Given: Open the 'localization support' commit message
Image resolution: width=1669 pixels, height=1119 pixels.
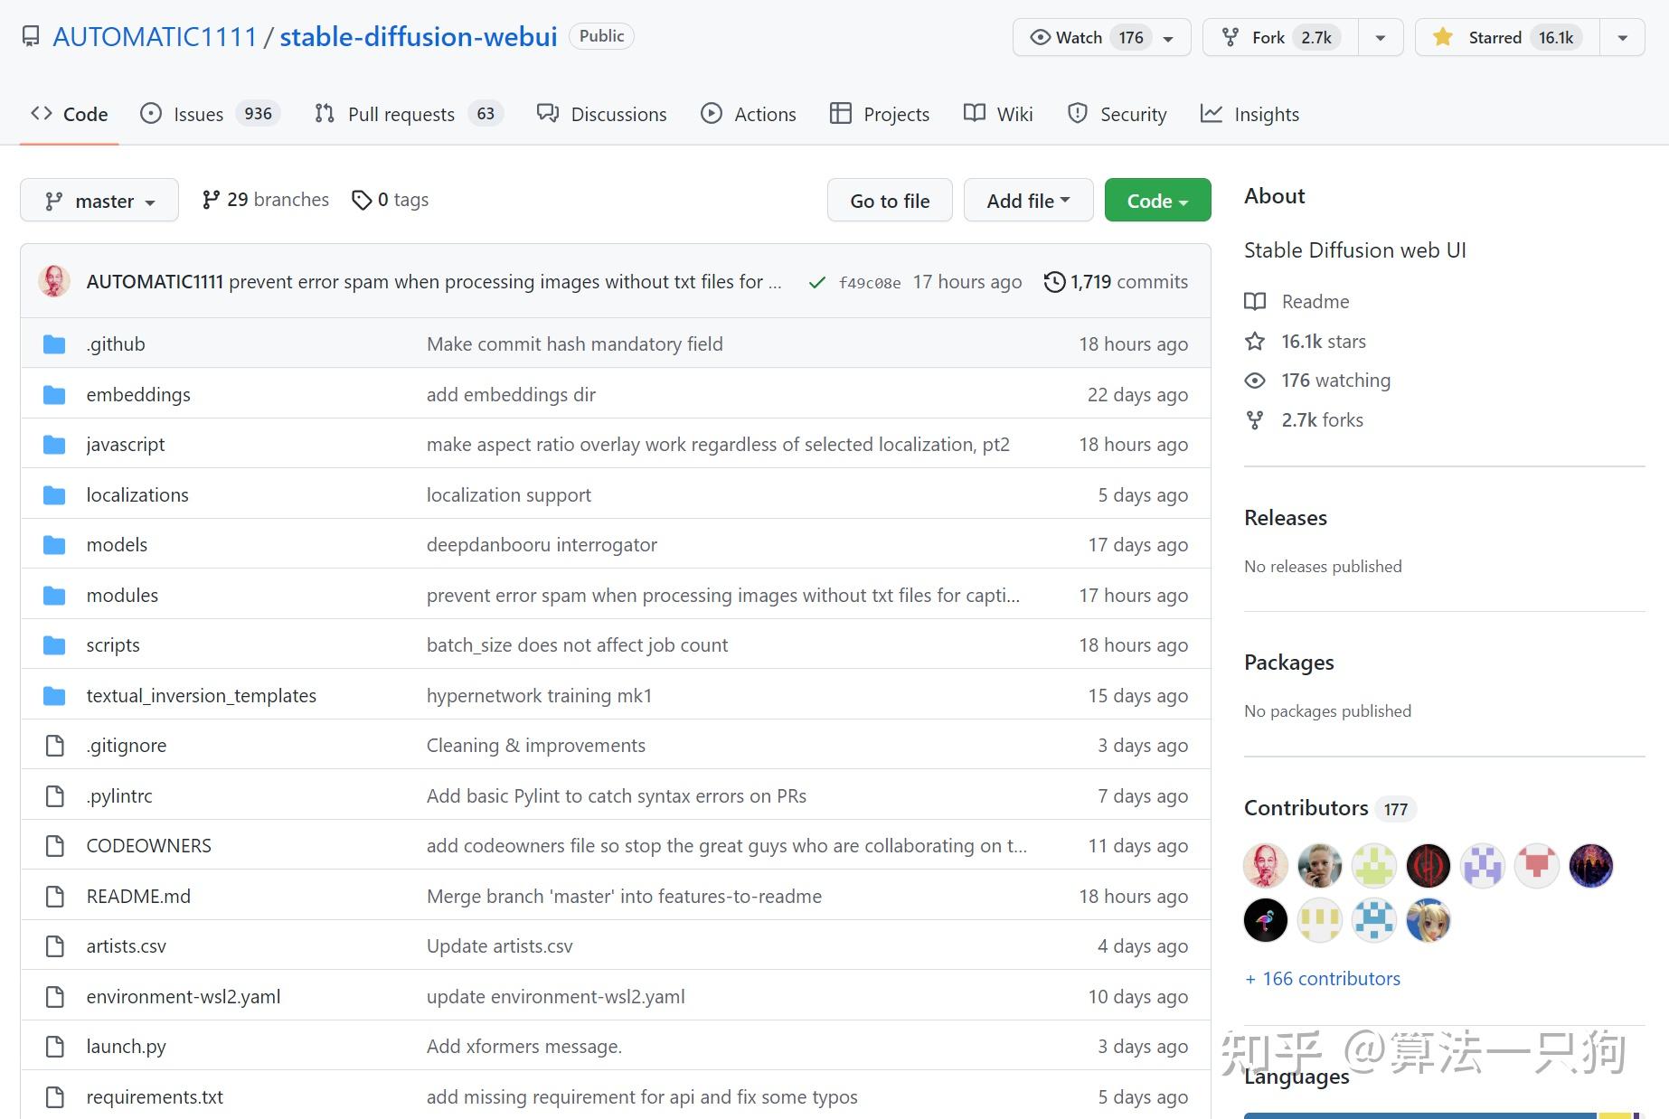Looking at the screenshot, I should tap(509, 495).
